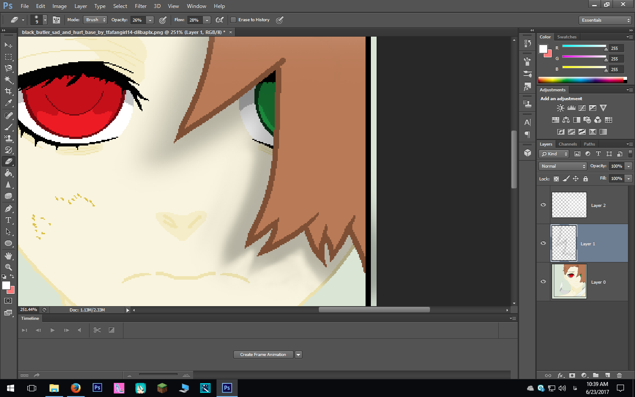This screenshot has height=397, width=635.
Task: Open Create Frame Animation dropdown arrow
Action: click(299, 355)
